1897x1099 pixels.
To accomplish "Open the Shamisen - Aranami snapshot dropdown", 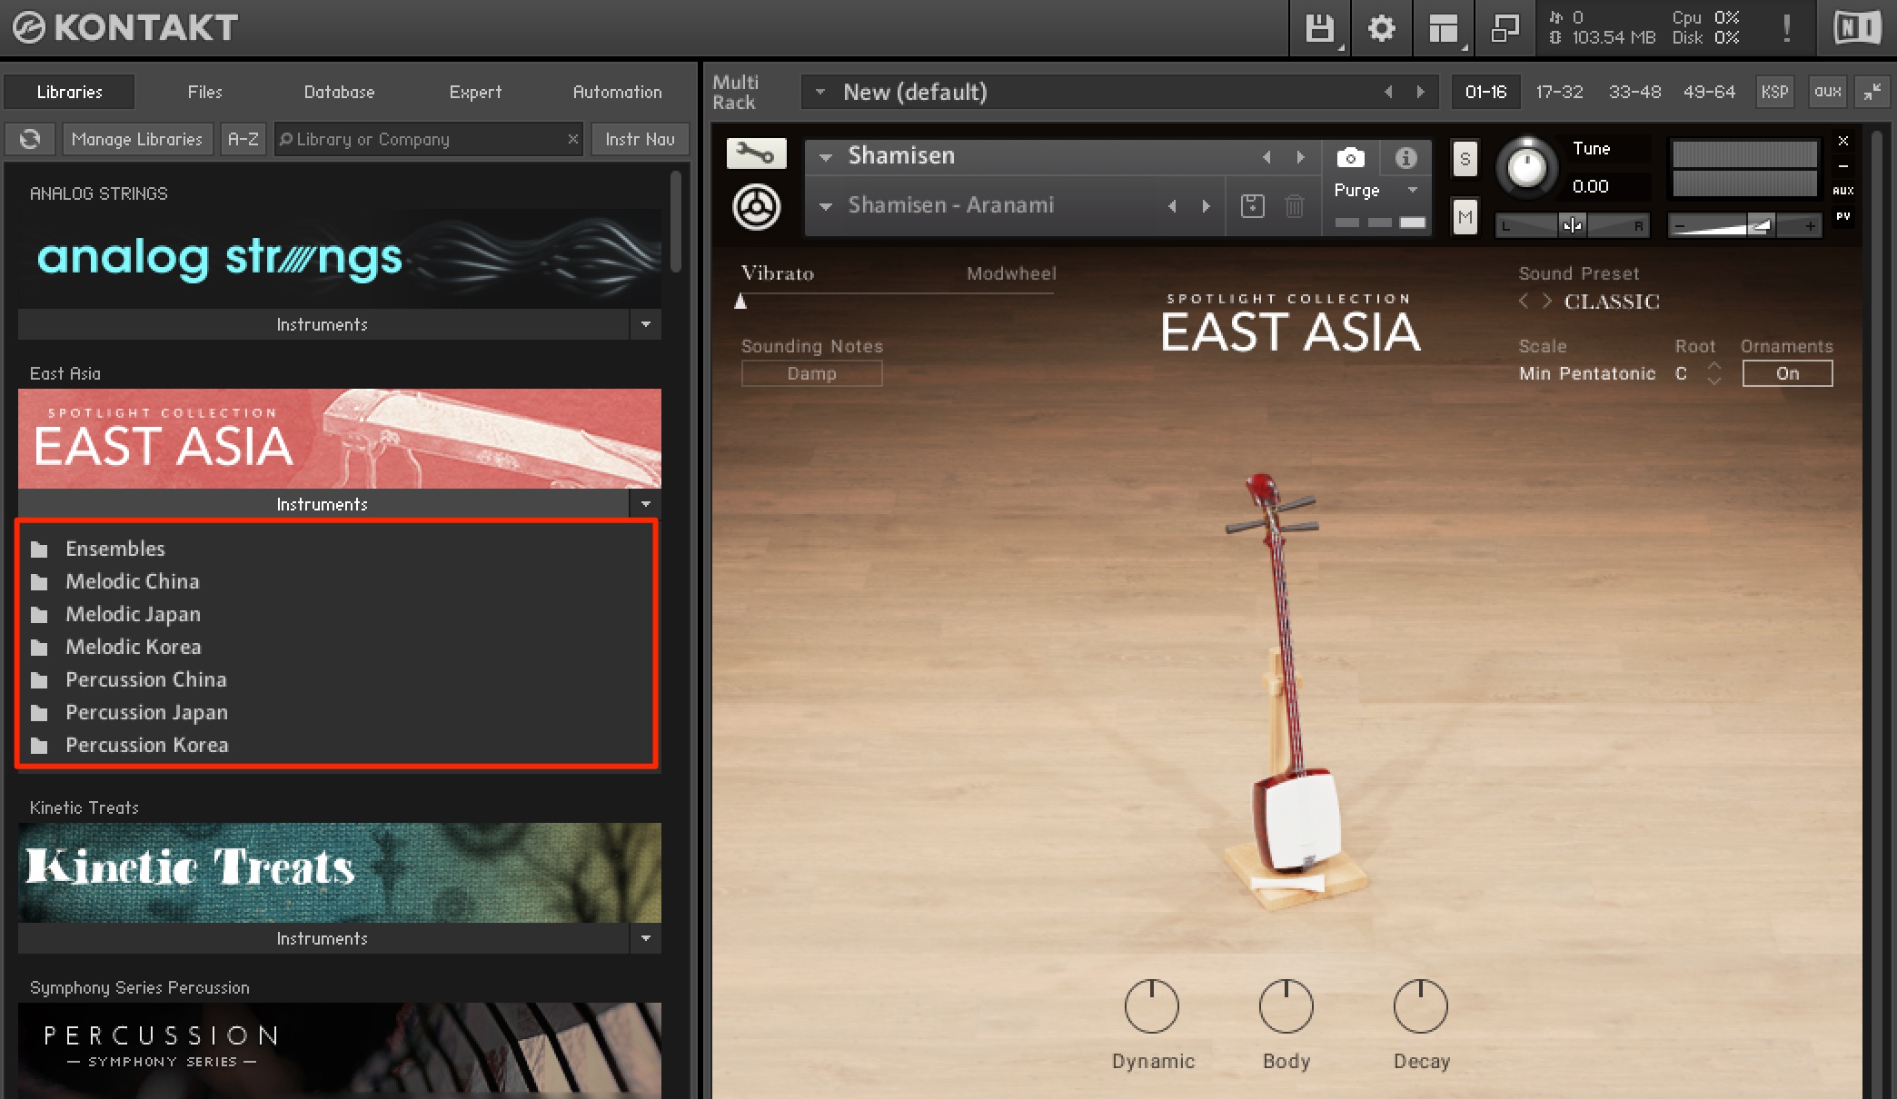I will click(x=826, y=206).
